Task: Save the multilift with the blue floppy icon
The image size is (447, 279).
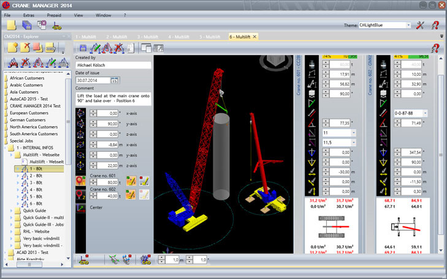Action: [83, 48]
